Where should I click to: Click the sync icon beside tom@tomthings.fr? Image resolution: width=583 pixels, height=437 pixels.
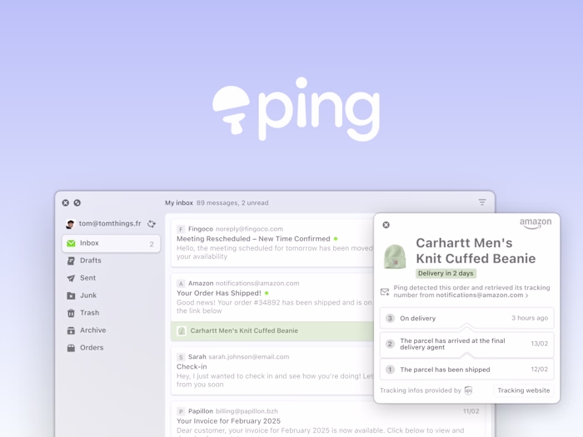click(152, 224)
